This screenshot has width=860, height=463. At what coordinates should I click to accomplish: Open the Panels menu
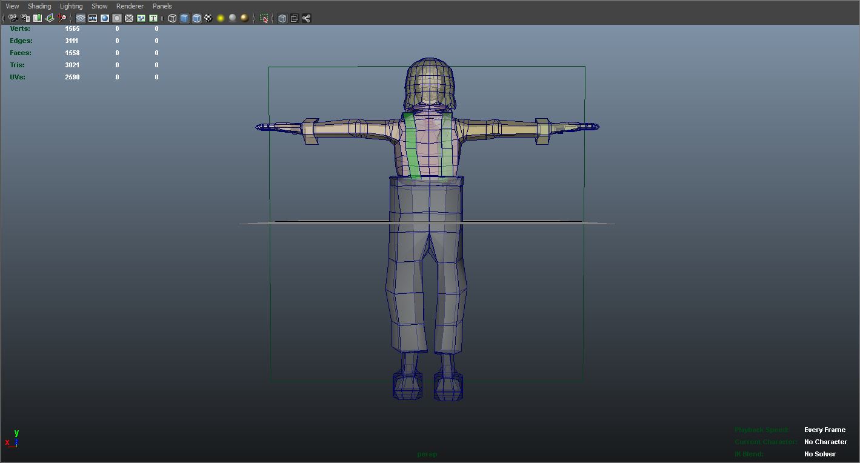click(x=162, y=6)
